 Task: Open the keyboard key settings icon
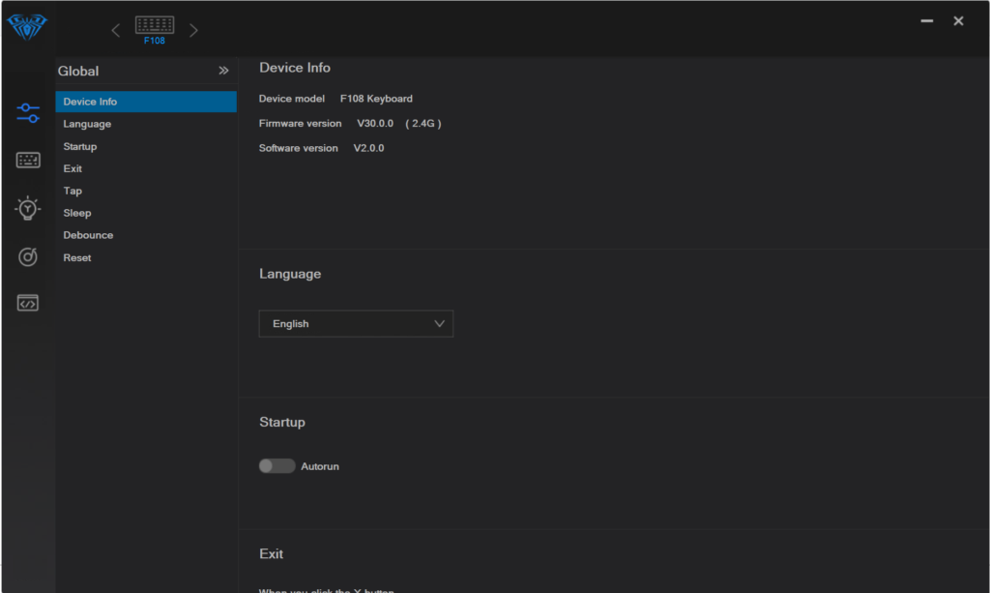[28, 161]
